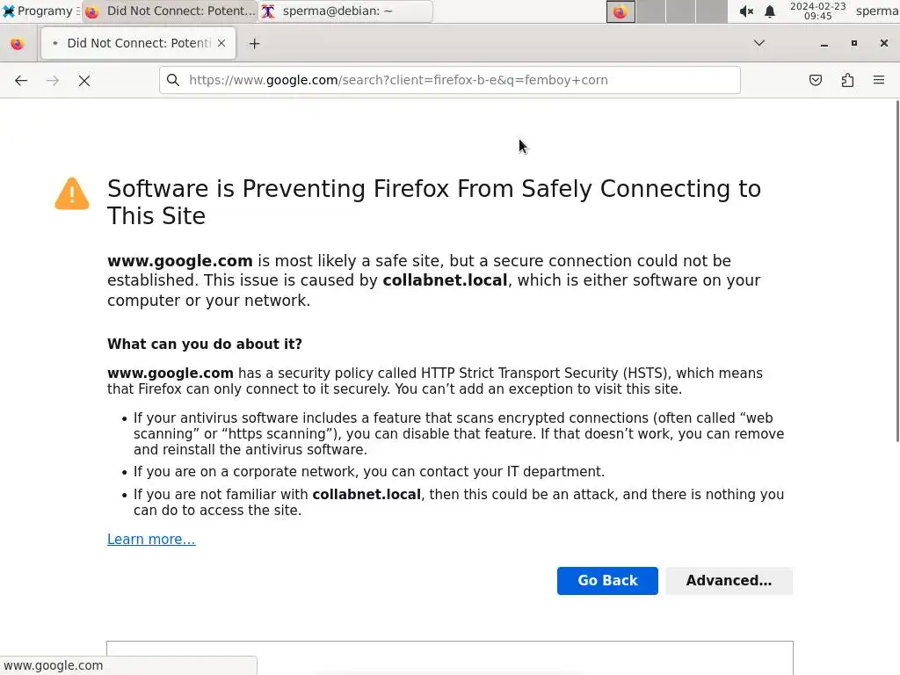Open the Extensions puzzle icon
Image resolution: width=900 pixels, height=675 pixels.
point(847,80)
